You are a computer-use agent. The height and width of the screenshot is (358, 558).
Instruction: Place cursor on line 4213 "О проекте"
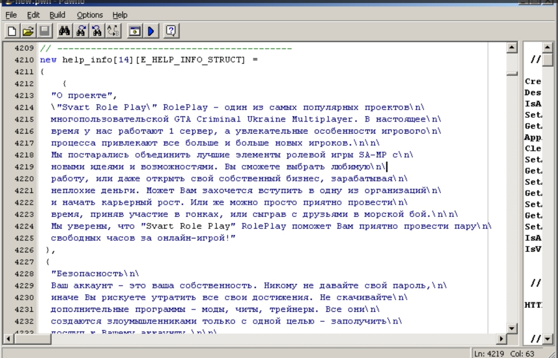coord(84,96)
